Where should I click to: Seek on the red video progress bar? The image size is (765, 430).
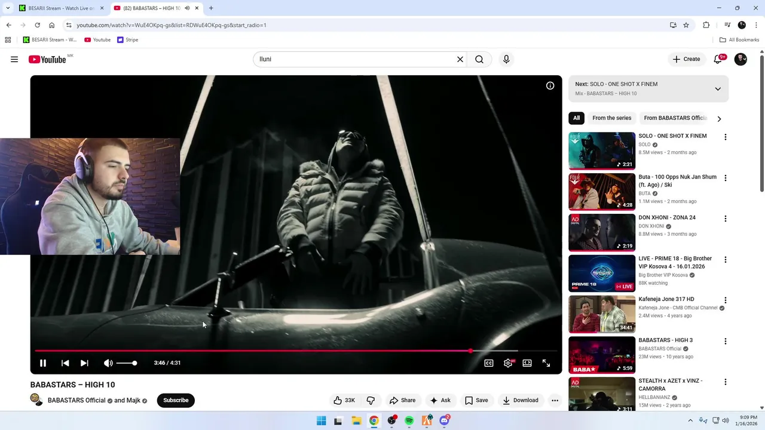coord(296,351)
